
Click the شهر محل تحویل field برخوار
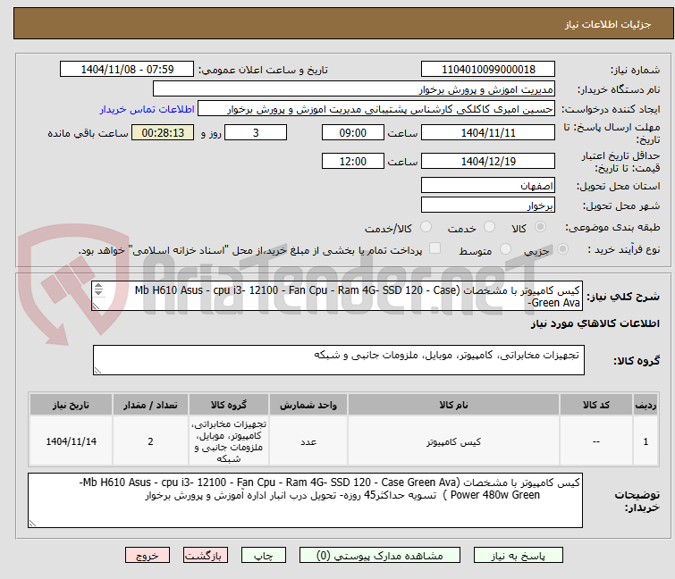pyautogui.click(x=488, y=205)
